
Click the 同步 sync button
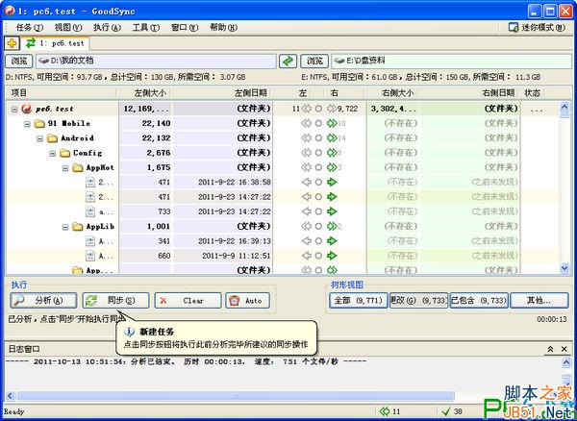(115, 301)
